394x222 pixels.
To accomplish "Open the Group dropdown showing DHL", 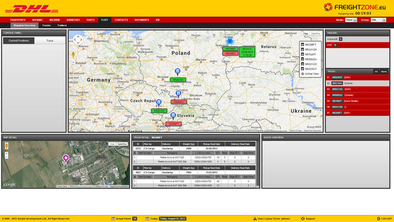I will point(378,20).
